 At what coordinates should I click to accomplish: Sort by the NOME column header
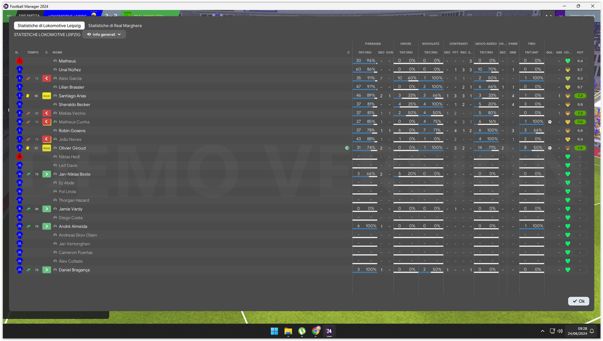tap(57, 52)
